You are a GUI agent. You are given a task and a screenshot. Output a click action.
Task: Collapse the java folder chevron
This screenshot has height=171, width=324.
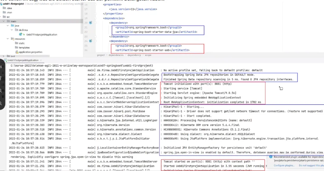(x=8, y=26)
